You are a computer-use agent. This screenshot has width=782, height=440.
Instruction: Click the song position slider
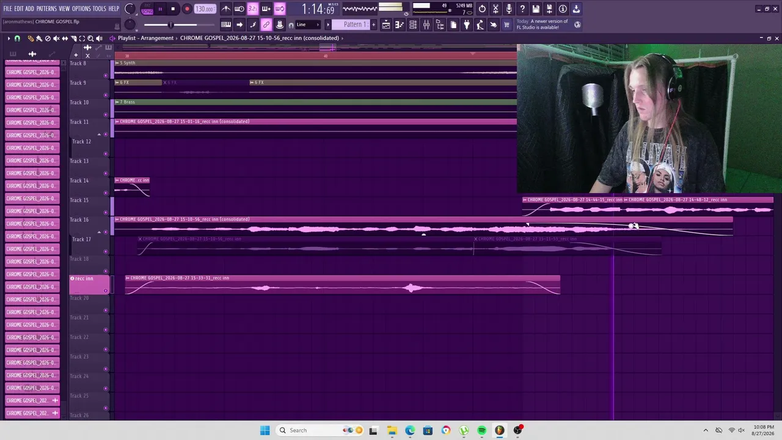pyautogui.click(x=171, y=25)
